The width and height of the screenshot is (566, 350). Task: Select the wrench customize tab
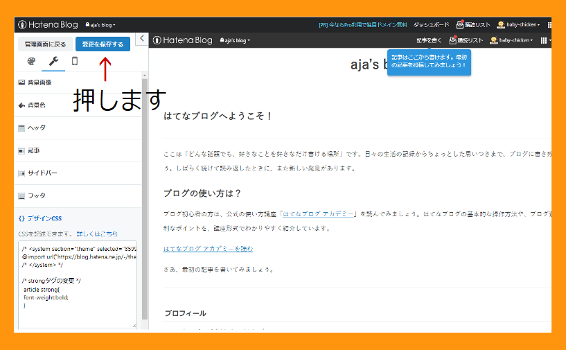53,61
